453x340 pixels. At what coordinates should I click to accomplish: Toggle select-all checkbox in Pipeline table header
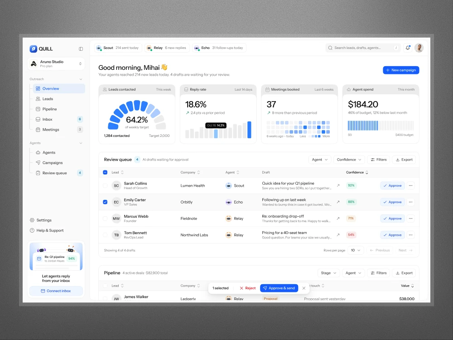pos(105,286)
